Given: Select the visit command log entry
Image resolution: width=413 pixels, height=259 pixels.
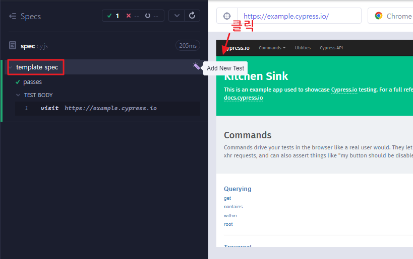Looking at the screenshot, I should (x=107, y=108).
